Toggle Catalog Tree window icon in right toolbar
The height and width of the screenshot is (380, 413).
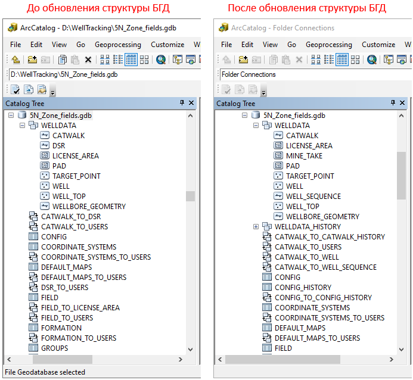[389, 60]
